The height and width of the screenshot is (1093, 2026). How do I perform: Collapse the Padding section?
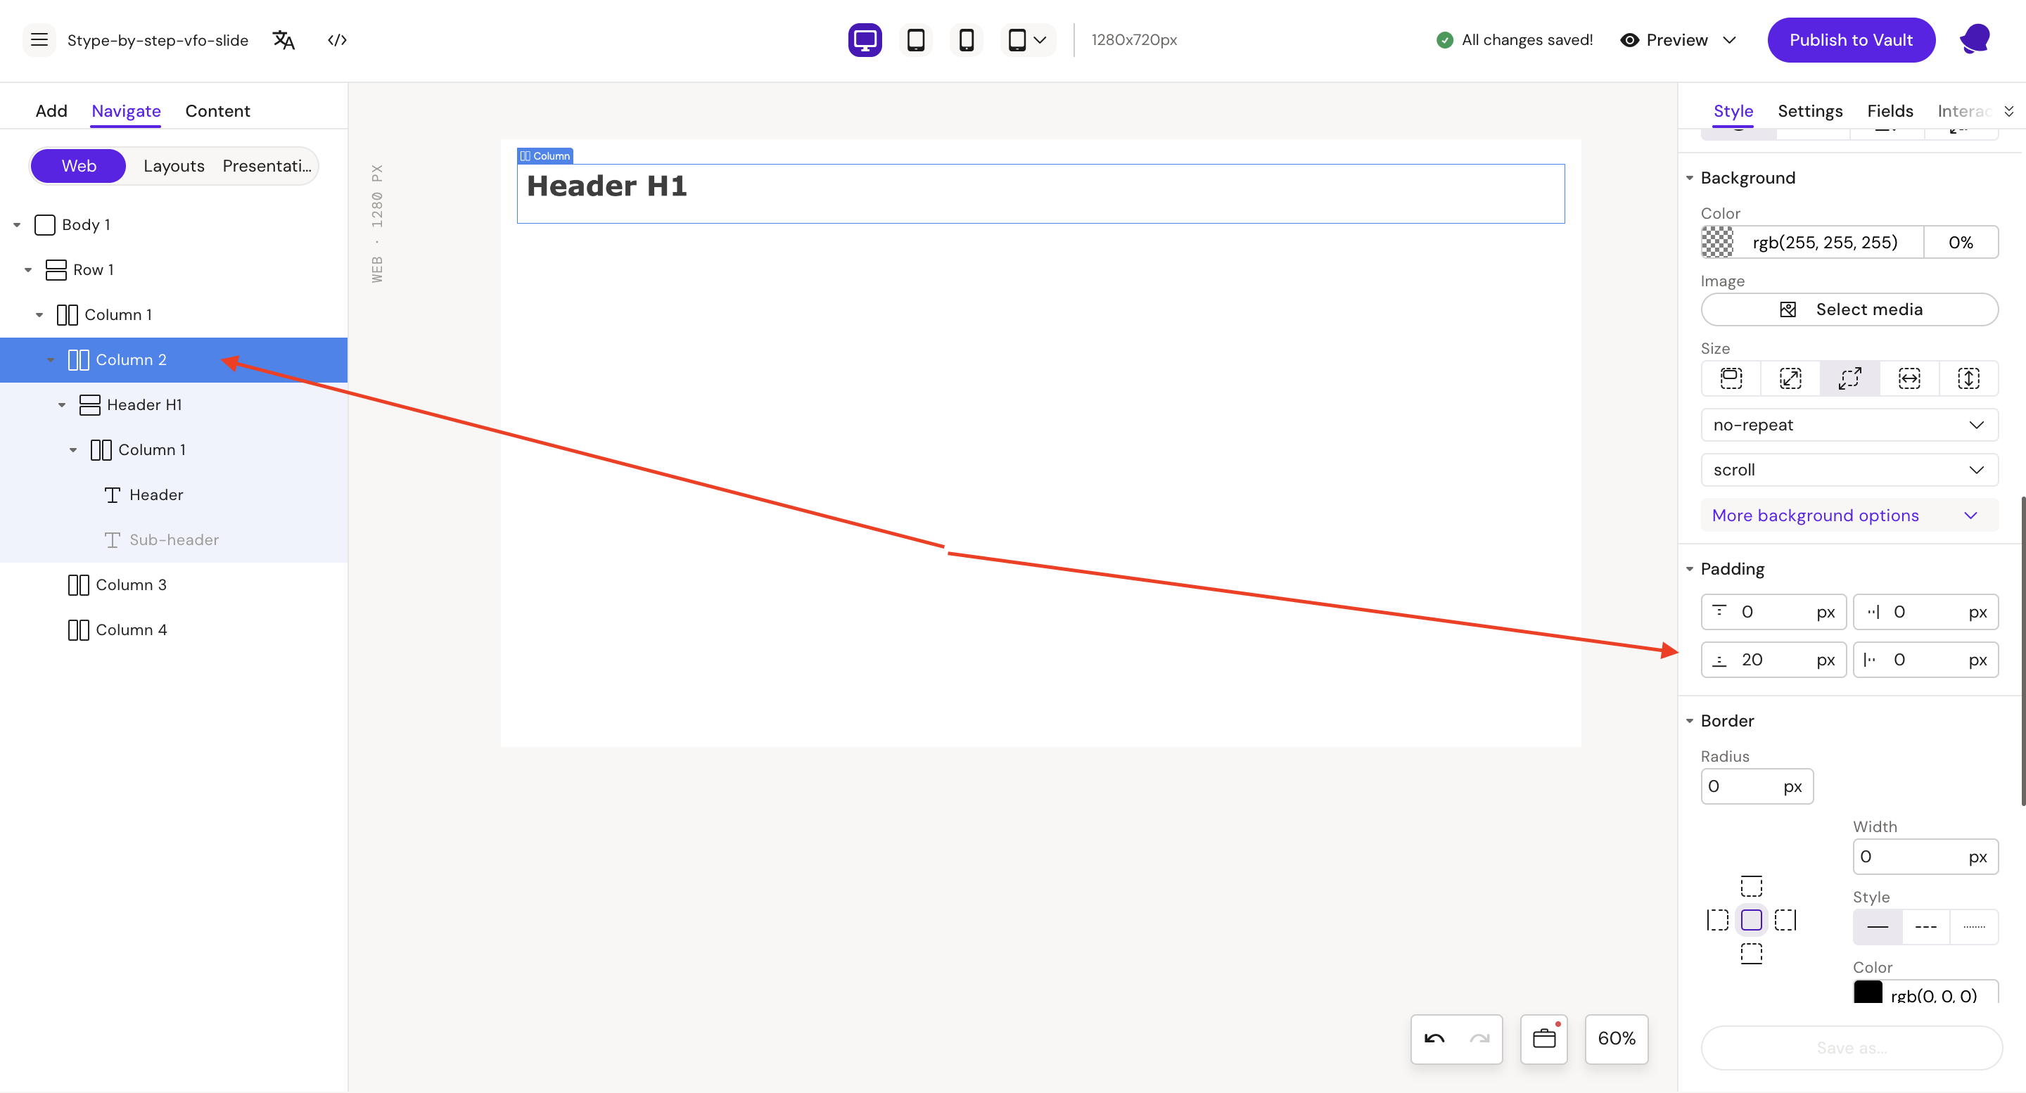point(1689,568)
